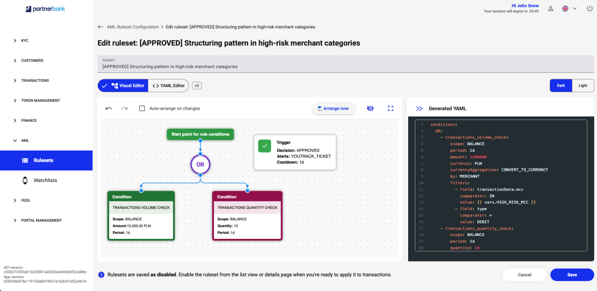Screen dimensions: 597x291
Task: Open user profile icon
Action: [x=550, y=9]
